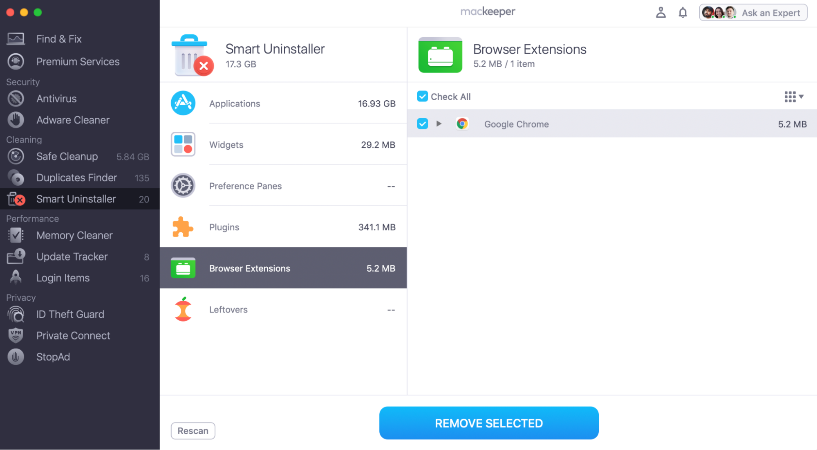
Task: Open the Preference Panes category
Action: (283, 186)
